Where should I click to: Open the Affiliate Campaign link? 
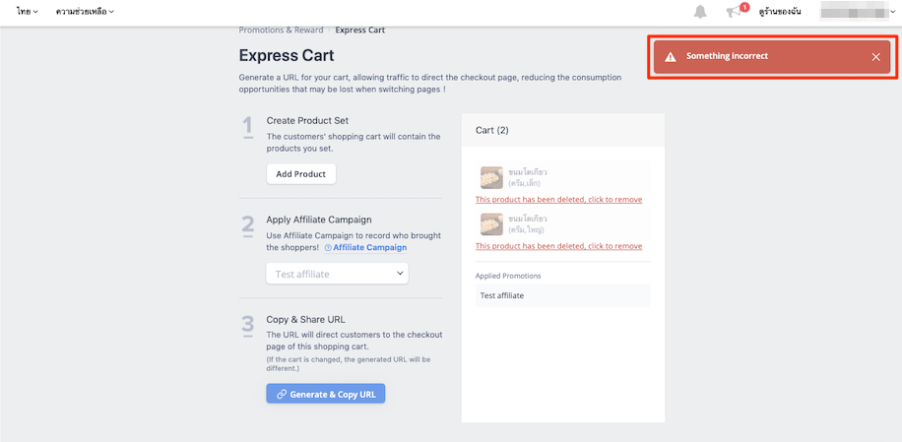click(370, 248)
